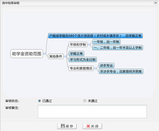Select the 非涉农专业，且家庭经济困难 node

pos(121,71)
